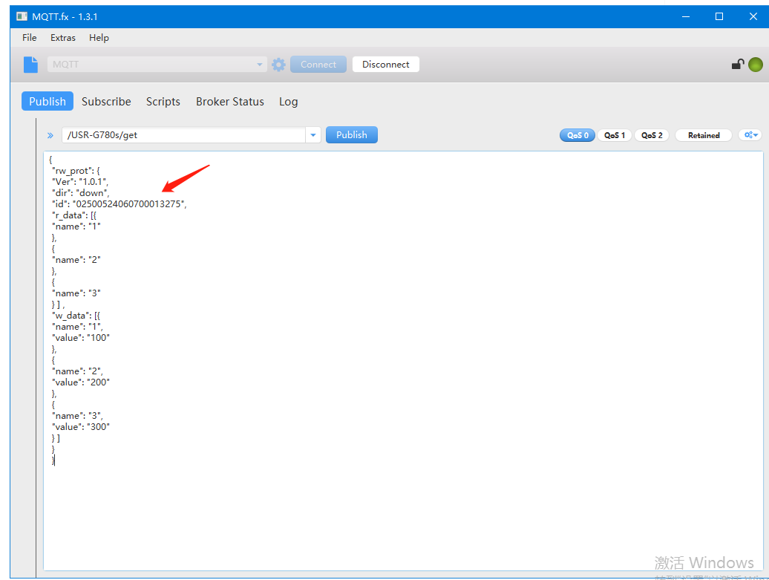The image size is (769, 580).
Task: Toggle the Retained message option
Action: 704,135
